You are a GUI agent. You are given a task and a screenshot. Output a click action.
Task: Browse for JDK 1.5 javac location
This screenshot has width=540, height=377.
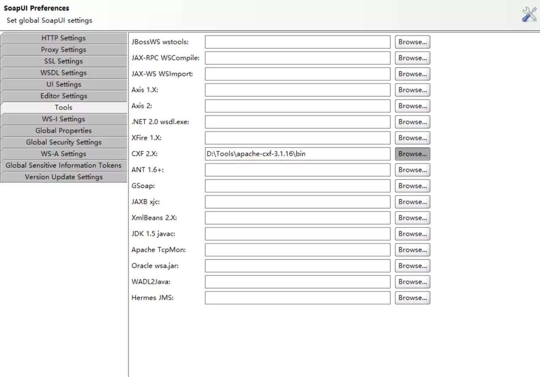413,234
